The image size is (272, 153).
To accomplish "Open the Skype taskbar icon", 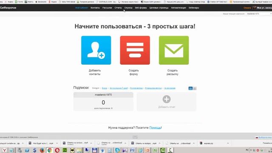I will pos(117,150).
